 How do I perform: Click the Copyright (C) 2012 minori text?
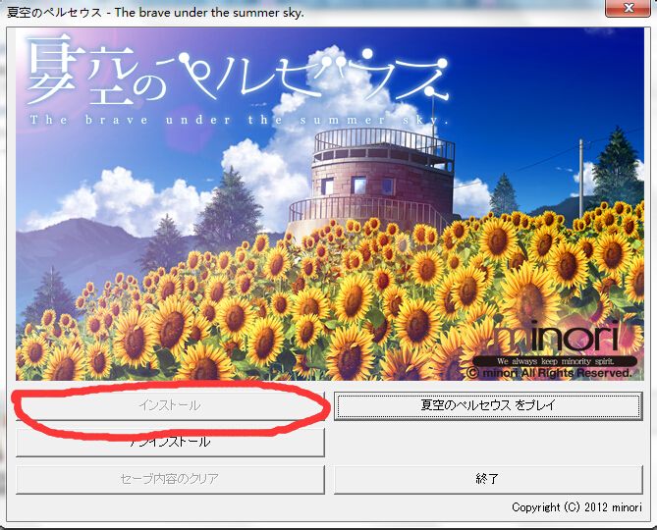(576, 507)
